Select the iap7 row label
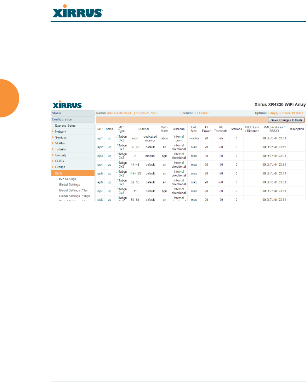Image resolution: width=307 pixels, height=382 pixels. pos(100,191)
